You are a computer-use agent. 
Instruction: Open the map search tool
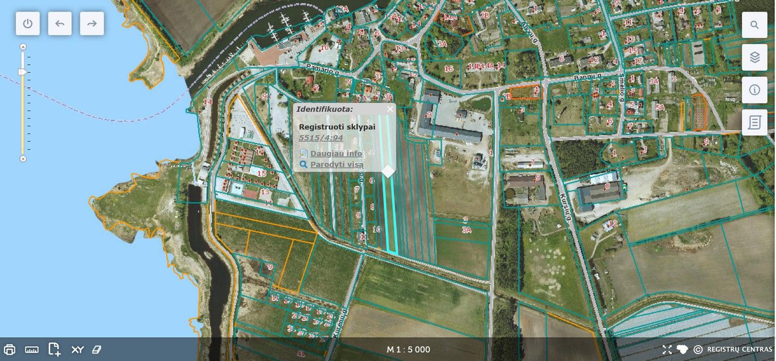click(x=754, y=25)
